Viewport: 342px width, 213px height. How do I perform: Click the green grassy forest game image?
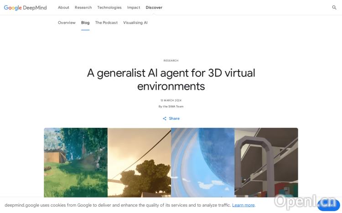[x=76, y=162]
